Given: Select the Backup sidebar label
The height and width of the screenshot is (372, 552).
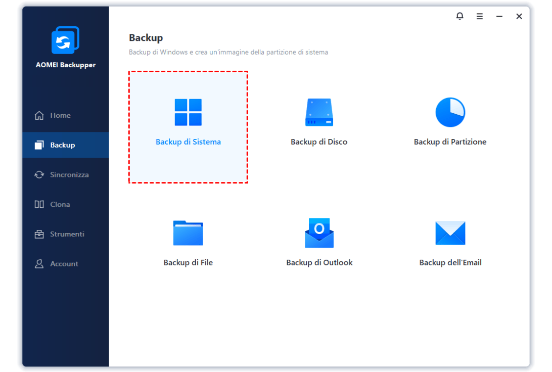Looking at the screenshot, I should [x=62, y=145].
